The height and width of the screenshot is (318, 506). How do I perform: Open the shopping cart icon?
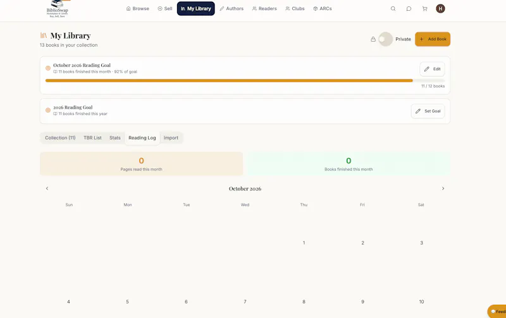pos(424,9)
